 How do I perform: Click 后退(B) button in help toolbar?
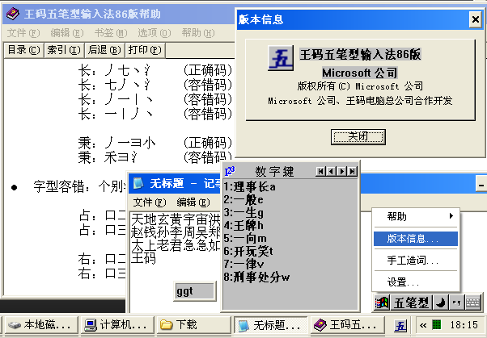click(x=104, y=50)
